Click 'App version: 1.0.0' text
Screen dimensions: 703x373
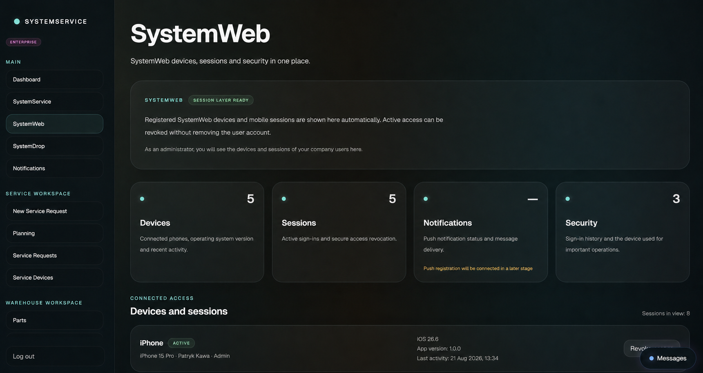(x=439, y=349)
